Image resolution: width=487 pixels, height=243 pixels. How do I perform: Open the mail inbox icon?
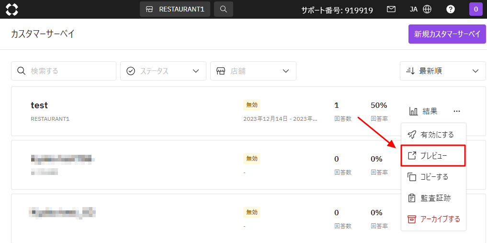[x=391, y=9]
